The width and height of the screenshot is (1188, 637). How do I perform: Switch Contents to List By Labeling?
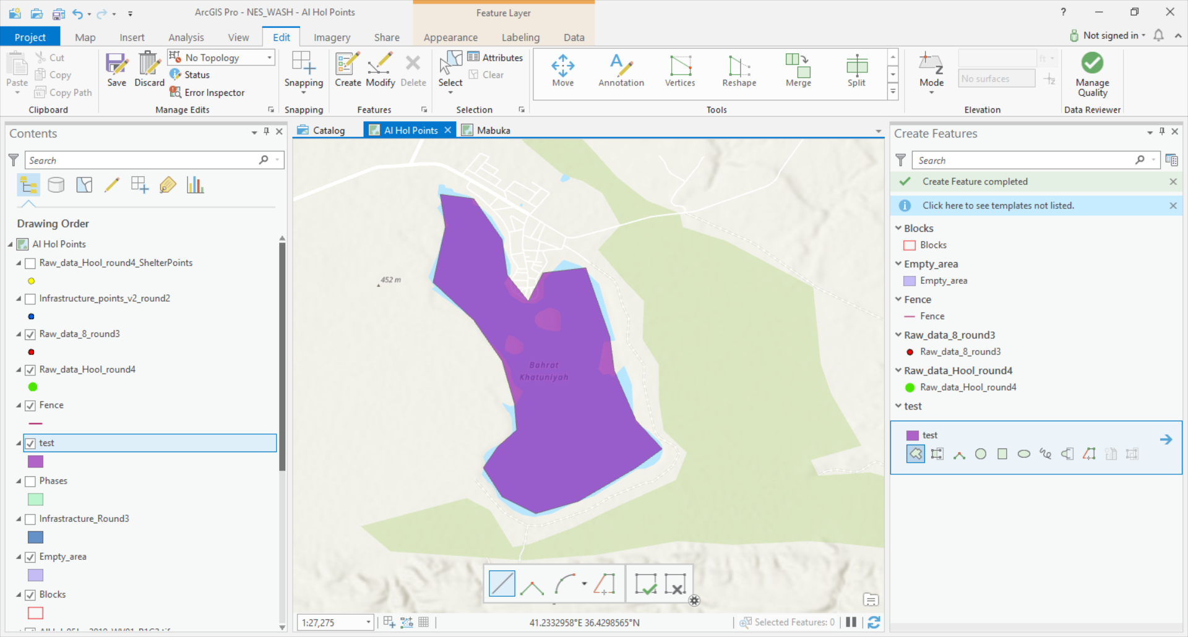(168, 185)
